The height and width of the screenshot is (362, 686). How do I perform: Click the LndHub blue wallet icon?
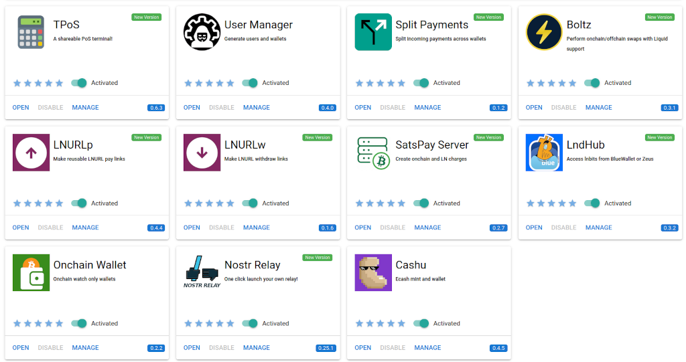click(544, 152)
